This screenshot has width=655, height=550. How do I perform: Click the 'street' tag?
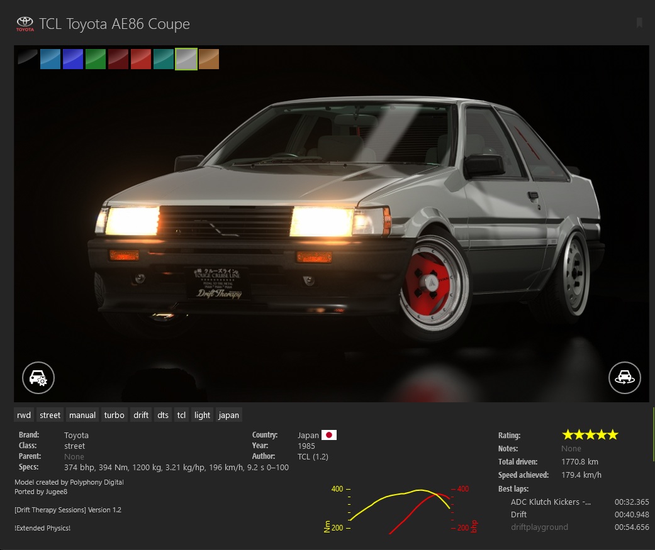50,415
